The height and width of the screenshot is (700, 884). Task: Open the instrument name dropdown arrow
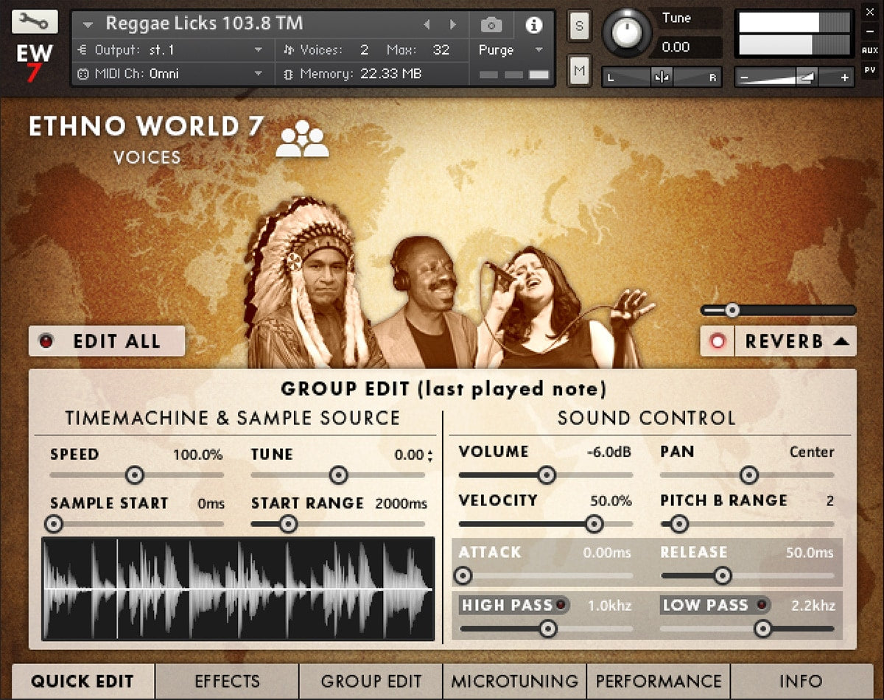88,25
